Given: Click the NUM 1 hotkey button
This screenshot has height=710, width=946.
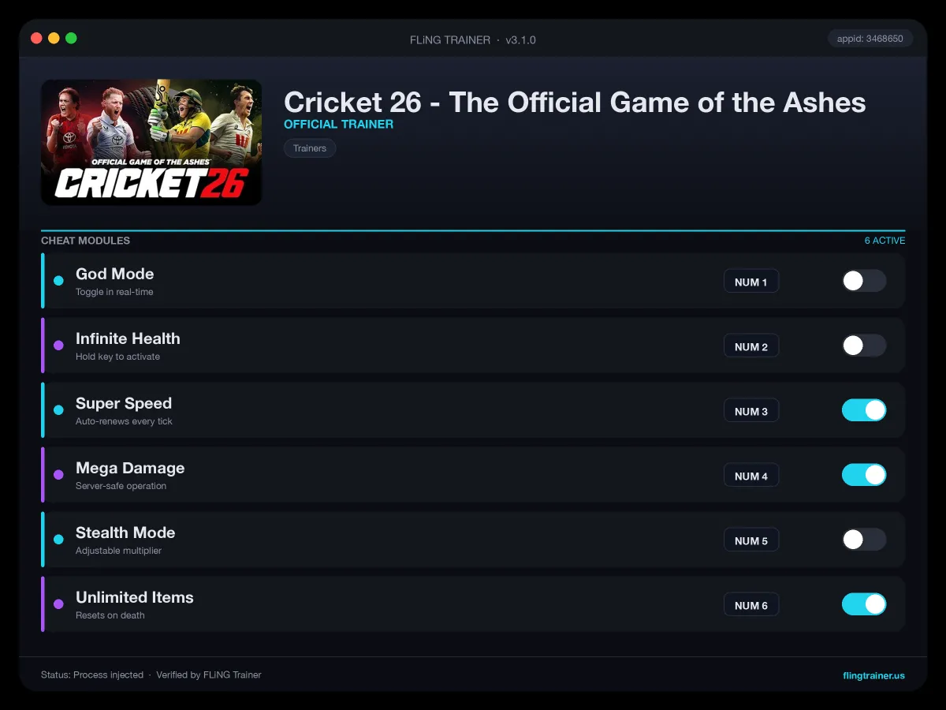Looking at the screenshot, I should 751,282.
